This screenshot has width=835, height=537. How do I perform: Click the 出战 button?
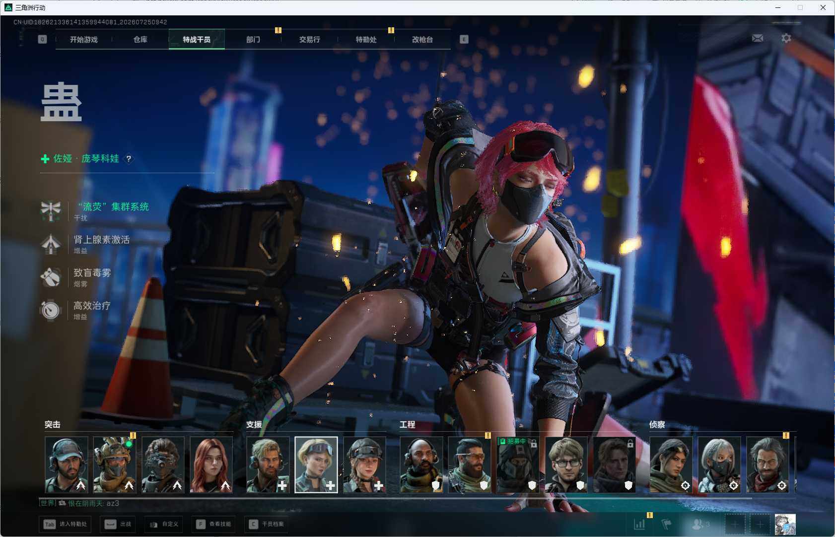[x=118, y=524]
